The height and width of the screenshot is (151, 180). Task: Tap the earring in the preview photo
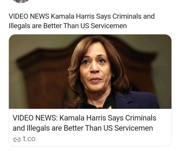point(113,77)
